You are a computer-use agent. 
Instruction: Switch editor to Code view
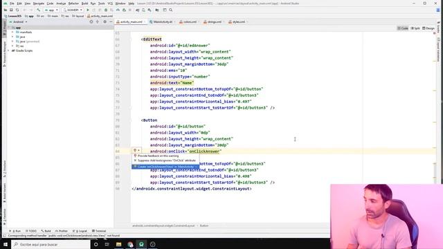click(403, 28)
